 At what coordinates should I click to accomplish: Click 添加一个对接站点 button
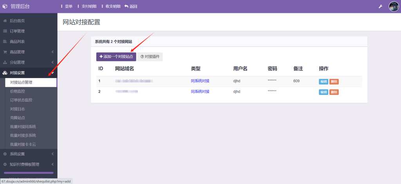116,57
